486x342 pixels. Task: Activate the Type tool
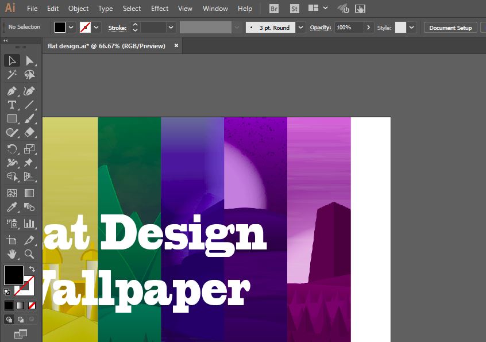coord(11,105)
